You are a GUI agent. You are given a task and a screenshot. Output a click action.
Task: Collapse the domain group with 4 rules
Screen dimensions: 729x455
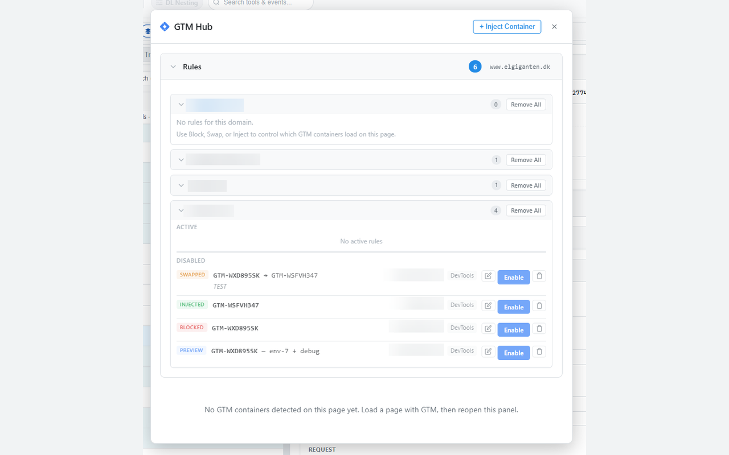(181, 210)
